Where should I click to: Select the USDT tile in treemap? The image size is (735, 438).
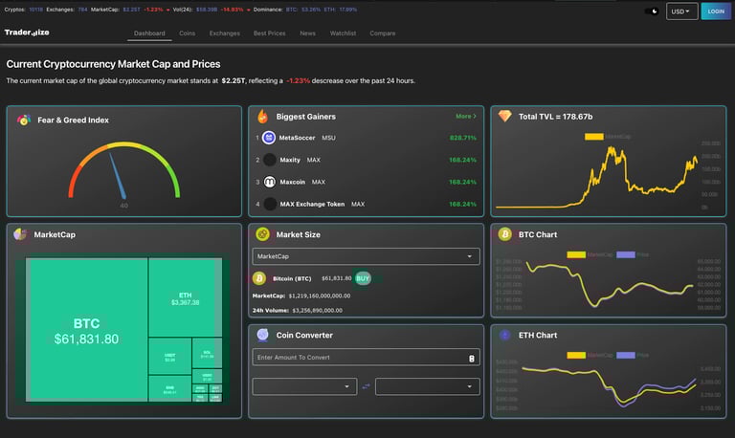point(169,357)
